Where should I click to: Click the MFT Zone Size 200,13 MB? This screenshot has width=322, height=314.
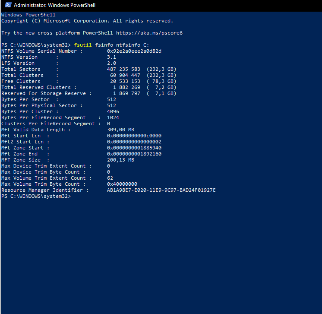click(x=120, y=160)
